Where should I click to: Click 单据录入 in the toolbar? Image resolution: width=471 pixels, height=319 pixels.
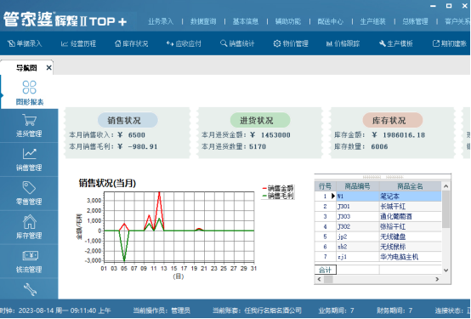click(25, 43)
